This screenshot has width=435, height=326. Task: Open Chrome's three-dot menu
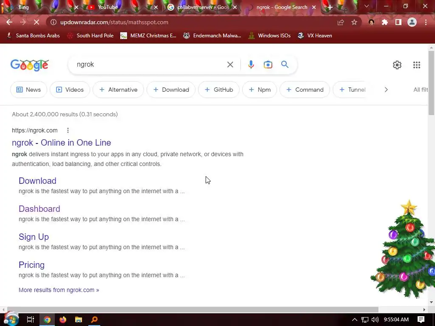(x=426, y=22)
